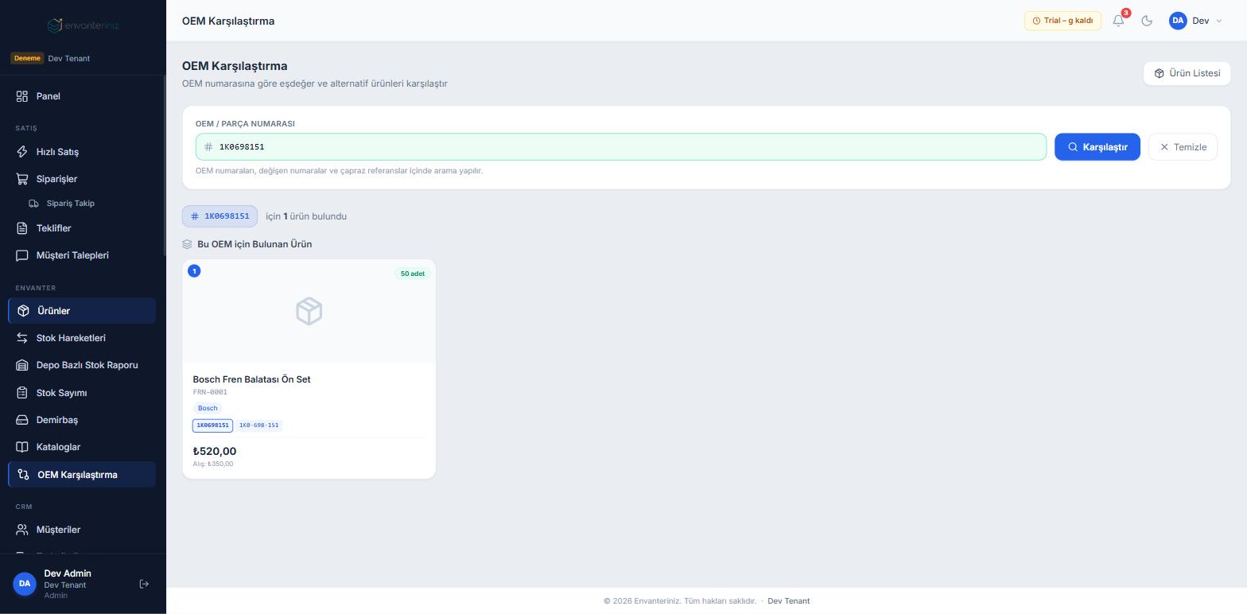Click the 1K0698151 search result chip

coord(219,216)
